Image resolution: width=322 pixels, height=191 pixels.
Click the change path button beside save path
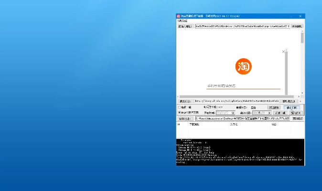298,118
